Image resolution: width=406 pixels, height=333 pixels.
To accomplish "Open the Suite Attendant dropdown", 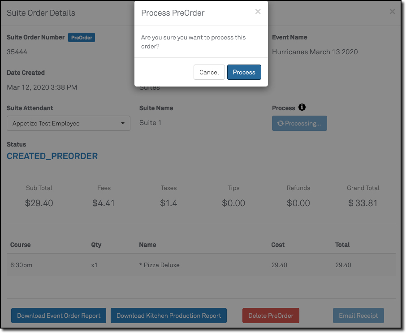I will point(68,124).
